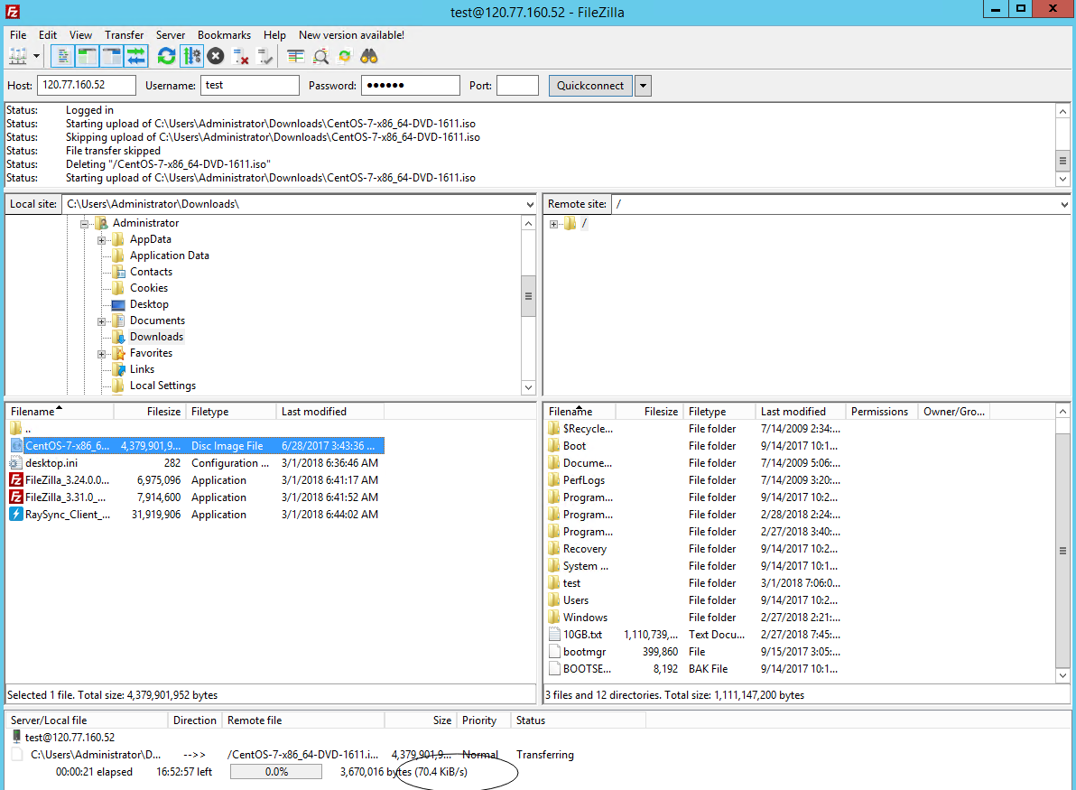Open the File menu
The width and height of the screenshot is (1076, 790).
pyautogui.click(x=18, y=35)
